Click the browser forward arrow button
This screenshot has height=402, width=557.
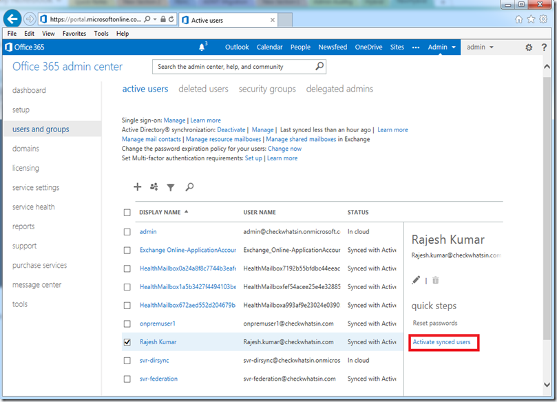pos(30,19)
